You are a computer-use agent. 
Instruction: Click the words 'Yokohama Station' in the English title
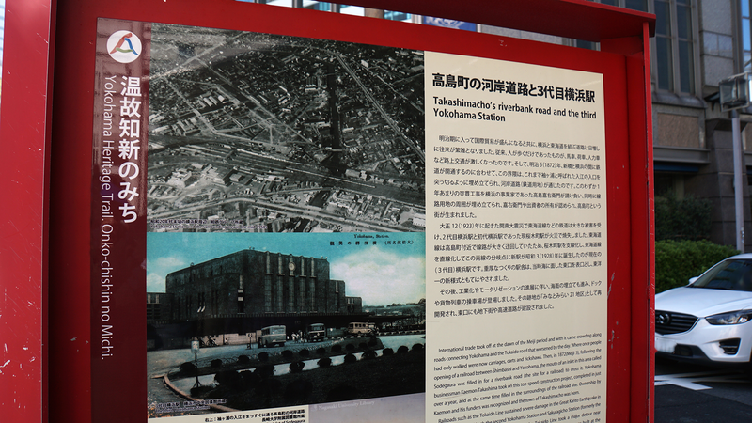pos(469,115)
